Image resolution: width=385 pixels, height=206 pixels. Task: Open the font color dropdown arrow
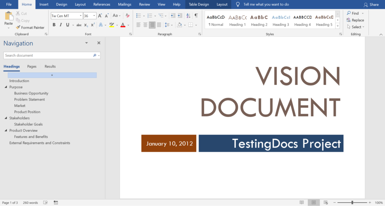tap(128, 25)
